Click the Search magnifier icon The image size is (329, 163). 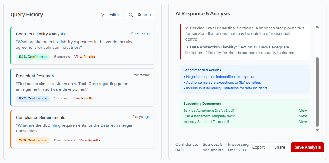[131, 15]
